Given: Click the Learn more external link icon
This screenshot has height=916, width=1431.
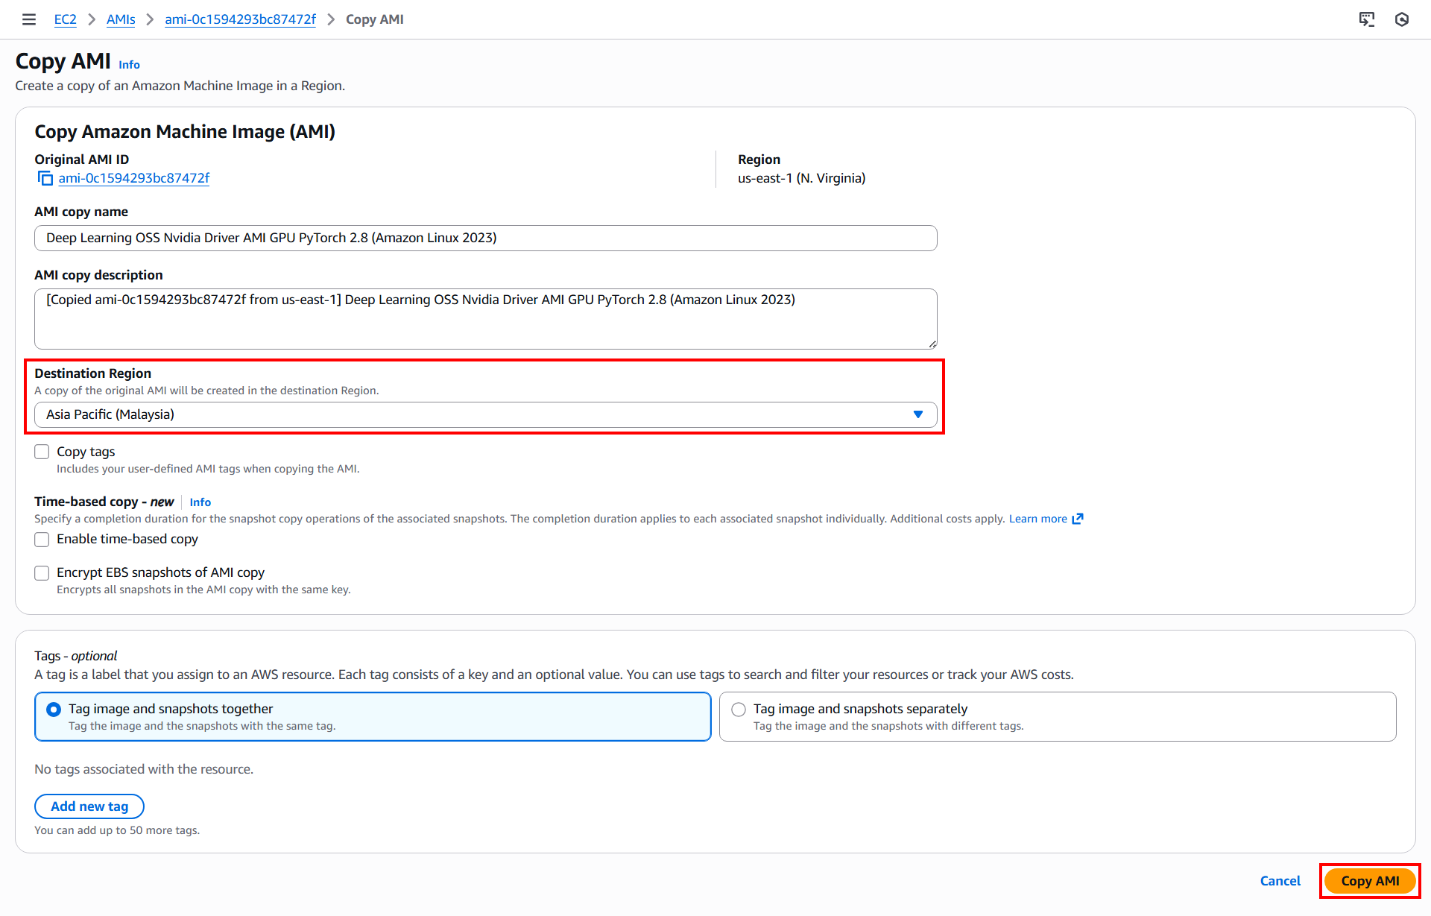Looking at the screenshot, I should coord(1078,519).
